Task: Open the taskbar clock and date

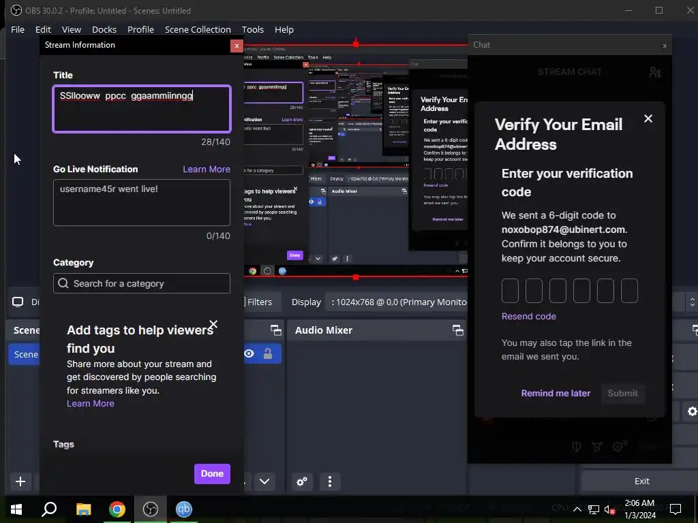Action: pyautogui.click(x=639, y=509)
